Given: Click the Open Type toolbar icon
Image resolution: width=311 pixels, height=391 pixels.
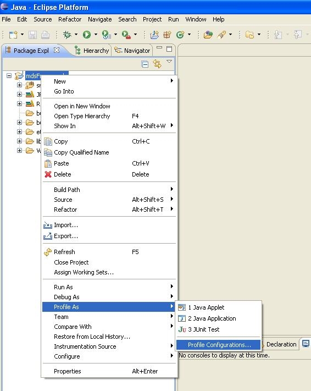Looking at the screenshot, I should pos(208,35).
